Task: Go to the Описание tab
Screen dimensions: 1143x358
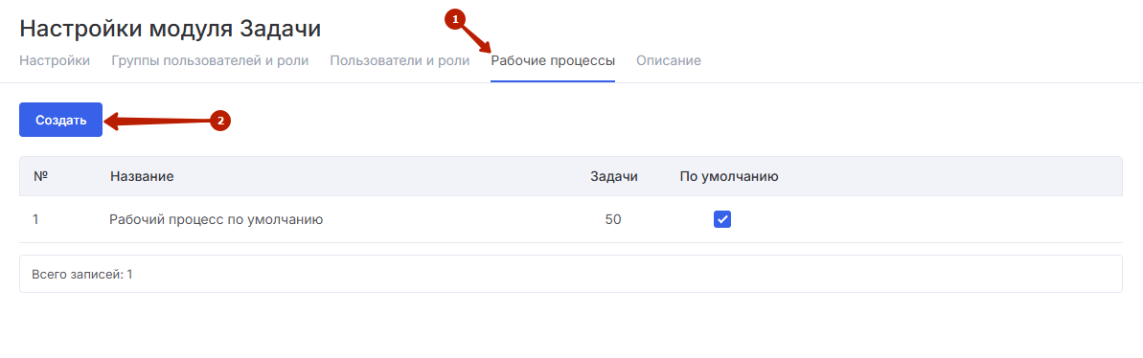Action: pos(669,60)
